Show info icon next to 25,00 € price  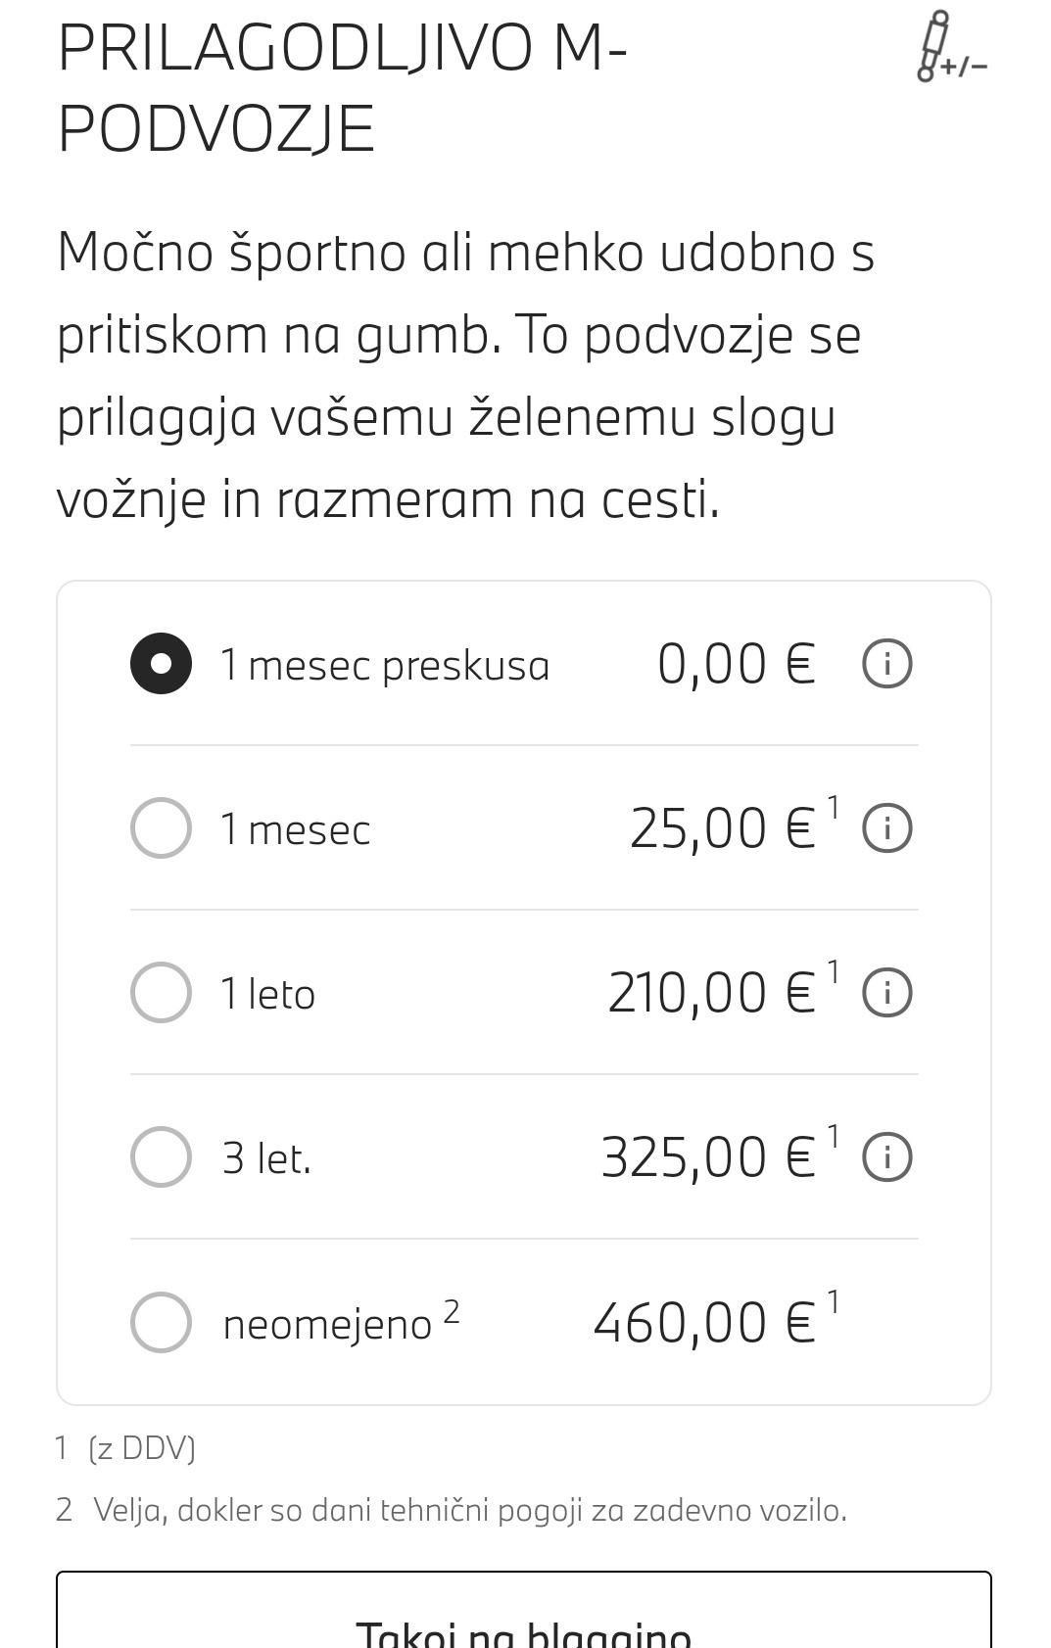[x=887, y=828]
